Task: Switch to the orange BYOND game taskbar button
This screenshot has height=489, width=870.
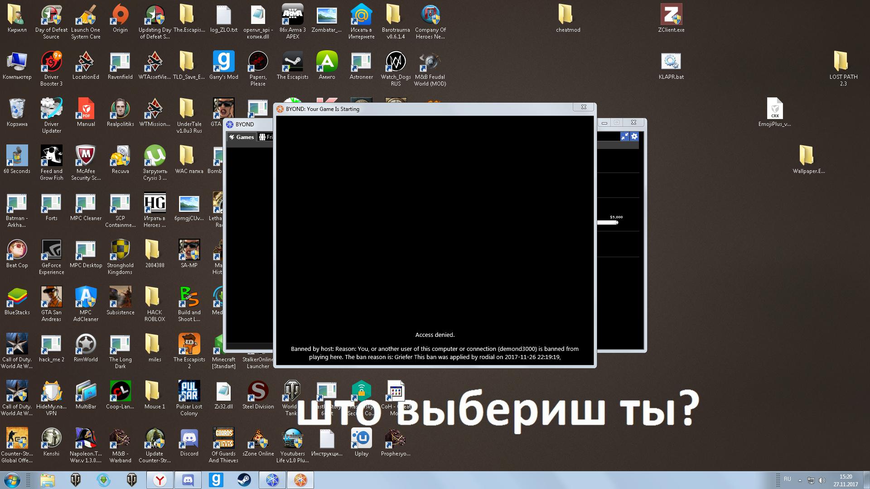Action: pos(300,480)
